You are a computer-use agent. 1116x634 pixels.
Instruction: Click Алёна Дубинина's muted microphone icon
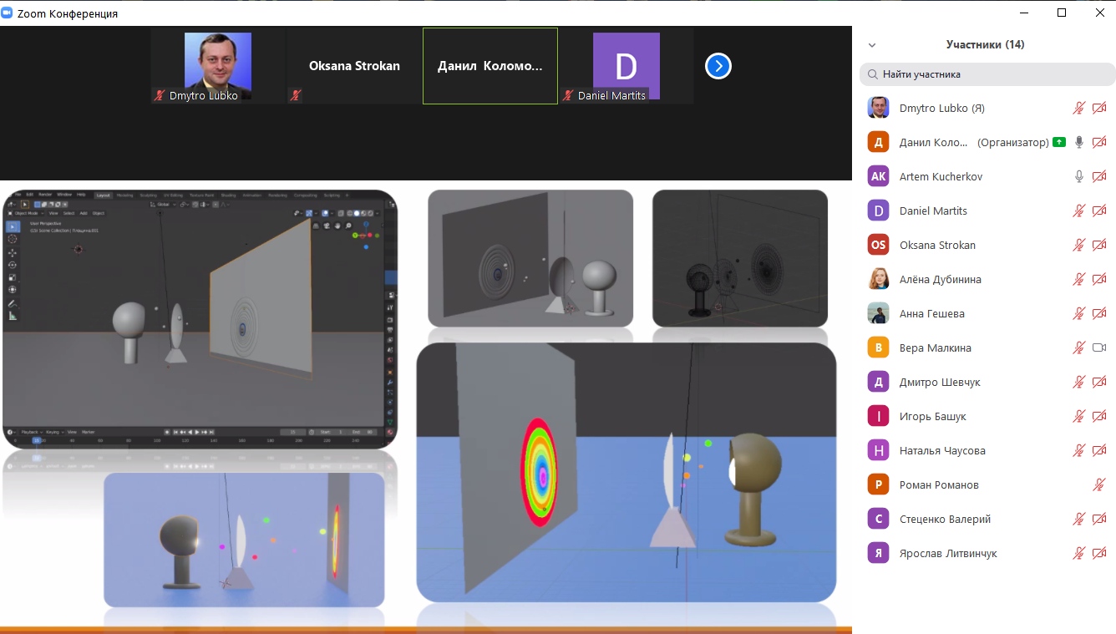[1079, 279]
